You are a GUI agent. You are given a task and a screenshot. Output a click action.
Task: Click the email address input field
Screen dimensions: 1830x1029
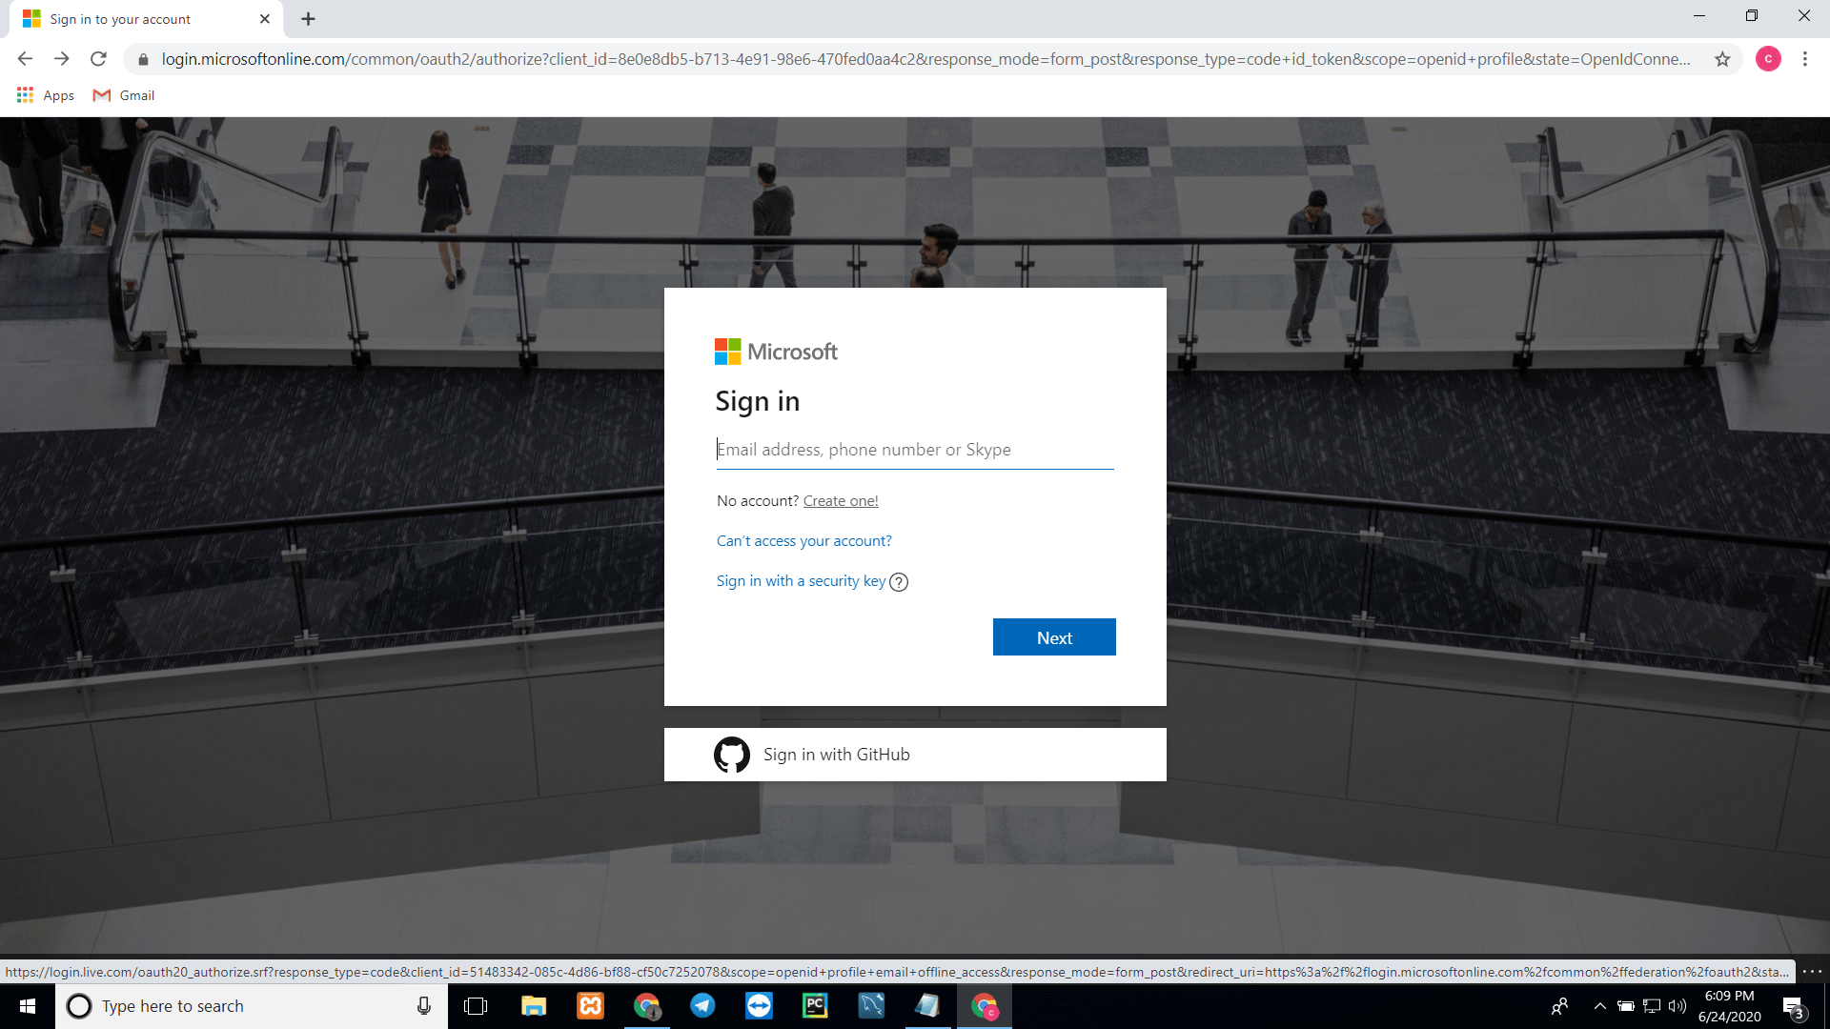click(915, 449)
